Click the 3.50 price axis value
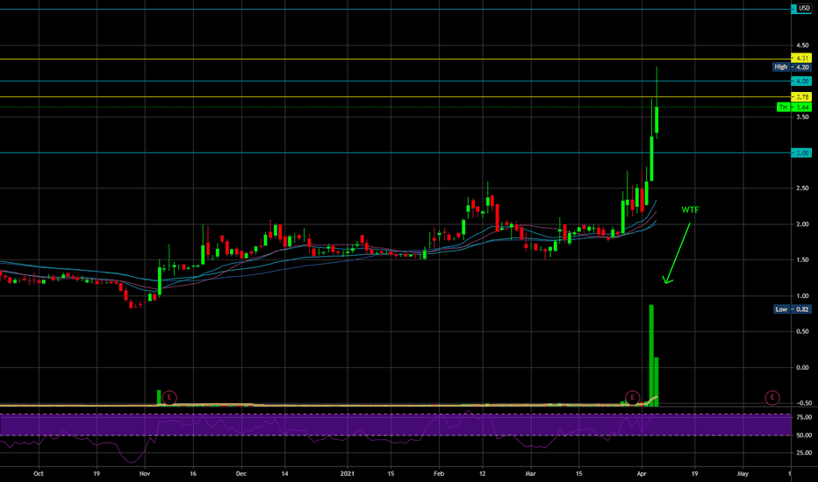818x482 pixels. 802,117
